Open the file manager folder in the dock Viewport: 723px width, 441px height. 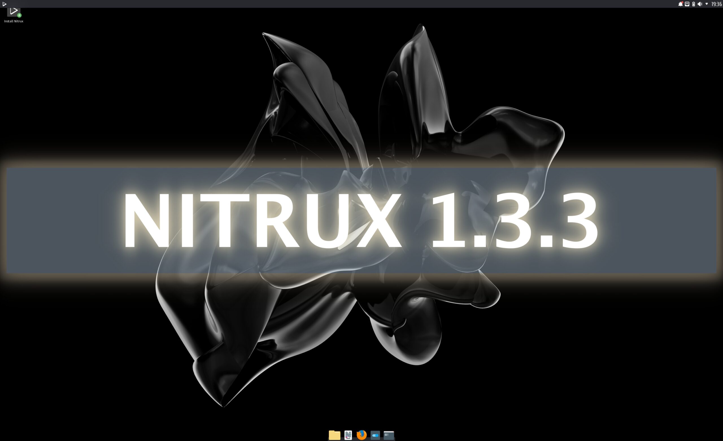[334, 435]
